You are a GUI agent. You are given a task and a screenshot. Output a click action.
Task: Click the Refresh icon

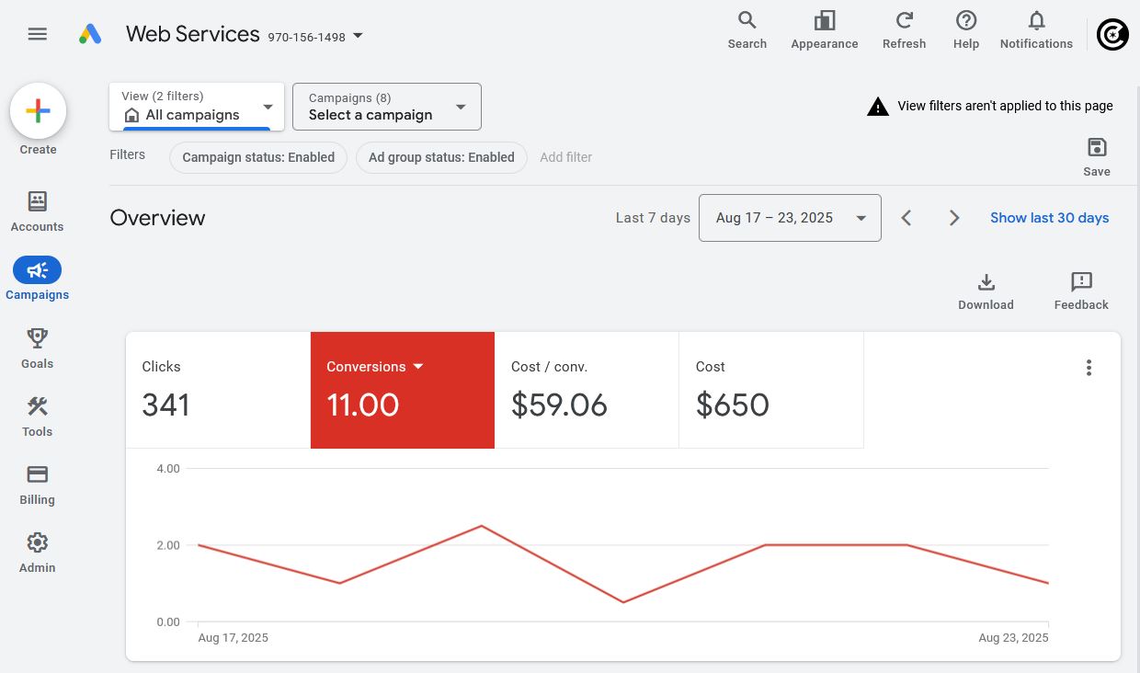click(x=904, y=21)
